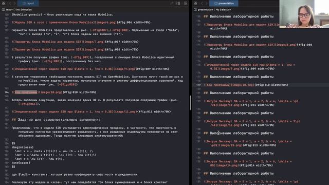Click the '\dot s = - \beta s(t)i(t)' equation line

tap(54, 151)
